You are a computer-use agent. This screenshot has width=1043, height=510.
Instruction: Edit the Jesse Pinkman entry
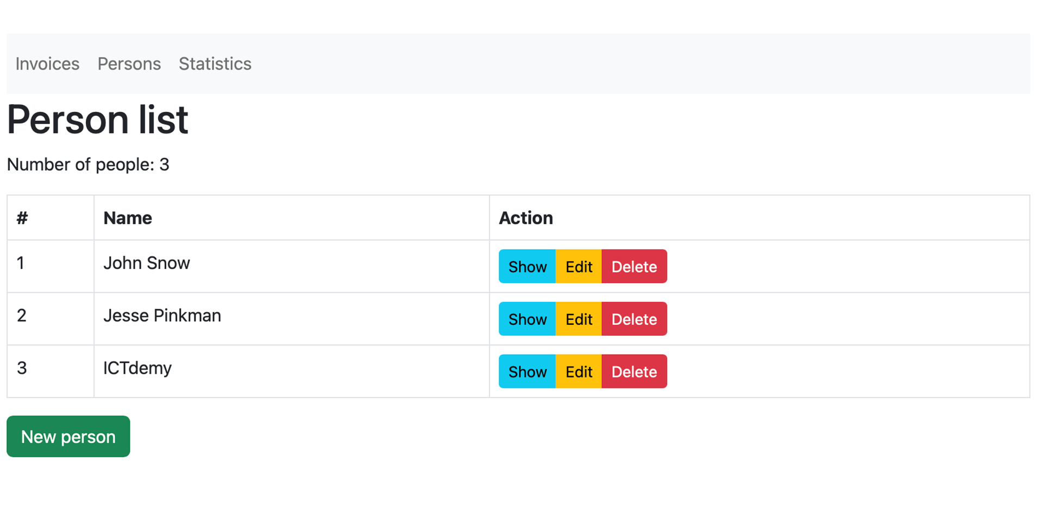(579, 319)
